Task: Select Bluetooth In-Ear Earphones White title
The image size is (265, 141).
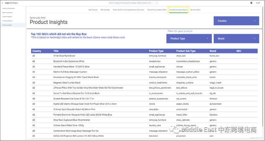Action: pos(69,61)
